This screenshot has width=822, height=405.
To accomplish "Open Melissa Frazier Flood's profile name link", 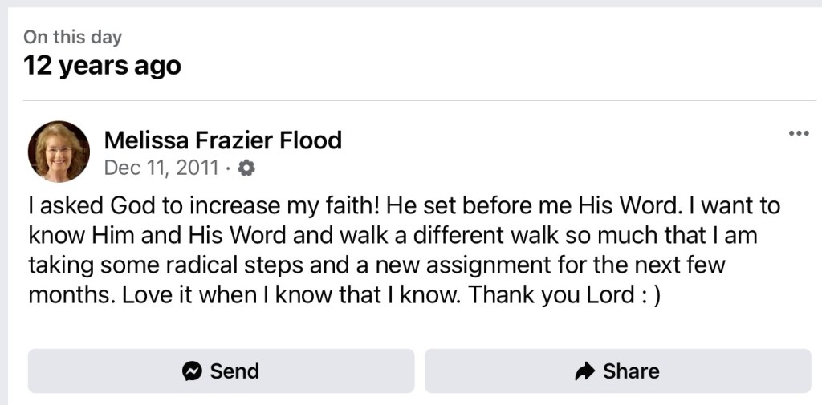I will point(223,140).
